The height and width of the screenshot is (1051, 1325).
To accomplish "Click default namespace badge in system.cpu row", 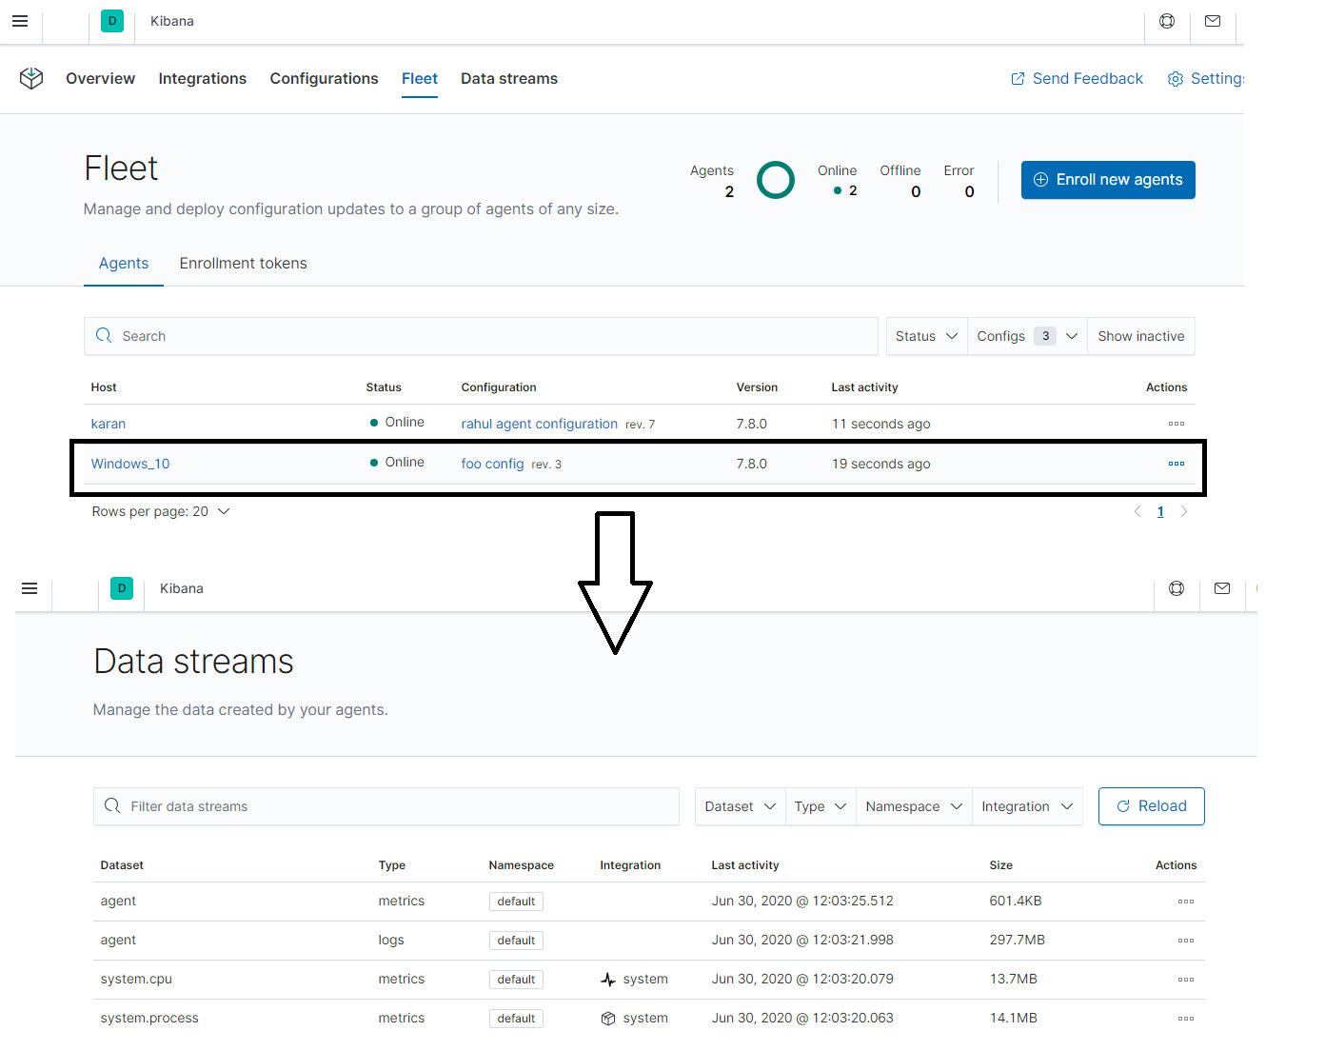I will [x=516, y=980].
